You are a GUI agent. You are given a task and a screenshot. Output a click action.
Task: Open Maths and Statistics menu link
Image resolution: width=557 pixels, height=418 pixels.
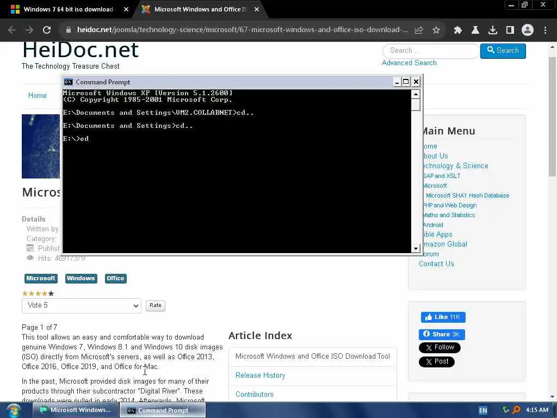tap(449, 215)
